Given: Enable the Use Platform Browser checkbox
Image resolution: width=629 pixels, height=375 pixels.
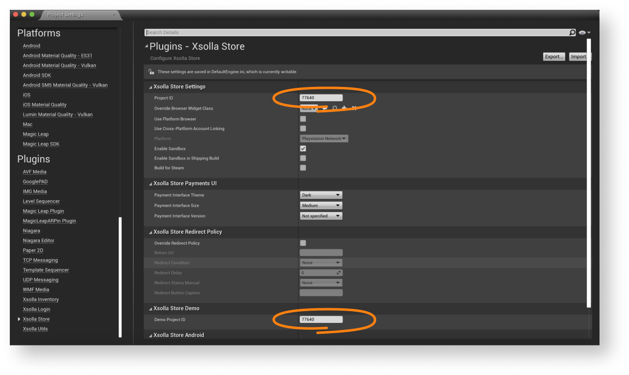Looking at the screenshot, I should (303, 119).
